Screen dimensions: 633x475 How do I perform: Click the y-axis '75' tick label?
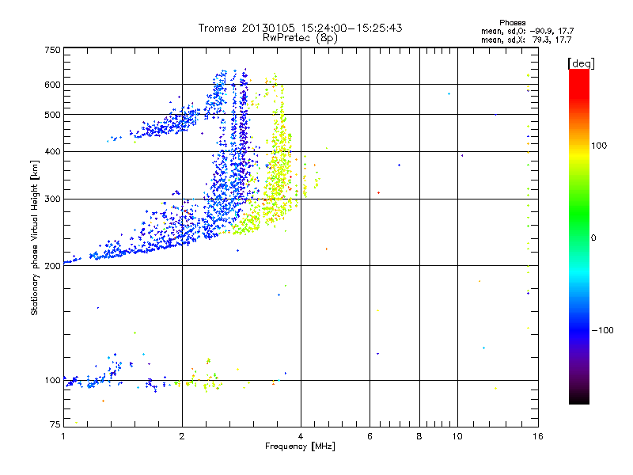click(55, 424)
